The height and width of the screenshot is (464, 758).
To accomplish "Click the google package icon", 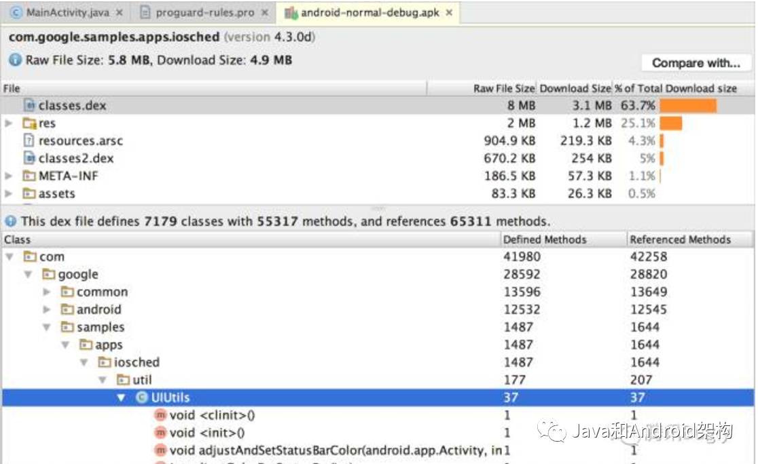I will pos(48,274).
